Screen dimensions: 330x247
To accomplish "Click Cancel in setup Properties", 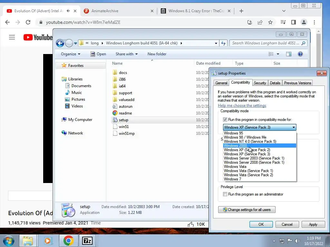I will point(287,224).
